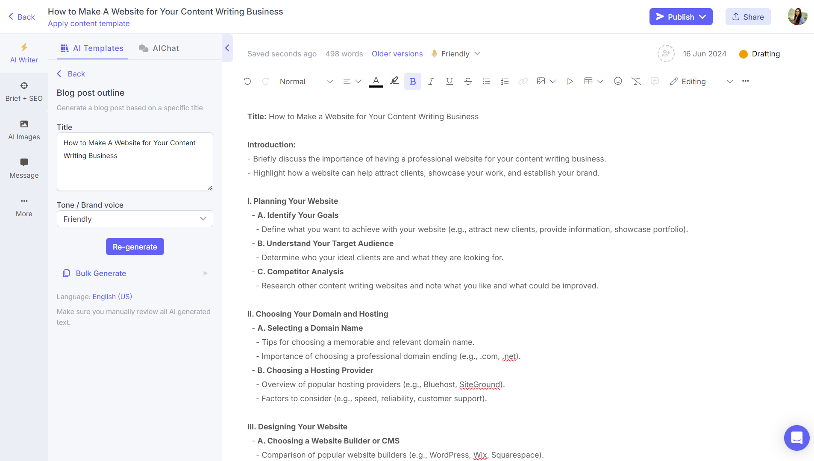Clear text formatting
The height and width of the screenshot is (461, 814).
636,81
